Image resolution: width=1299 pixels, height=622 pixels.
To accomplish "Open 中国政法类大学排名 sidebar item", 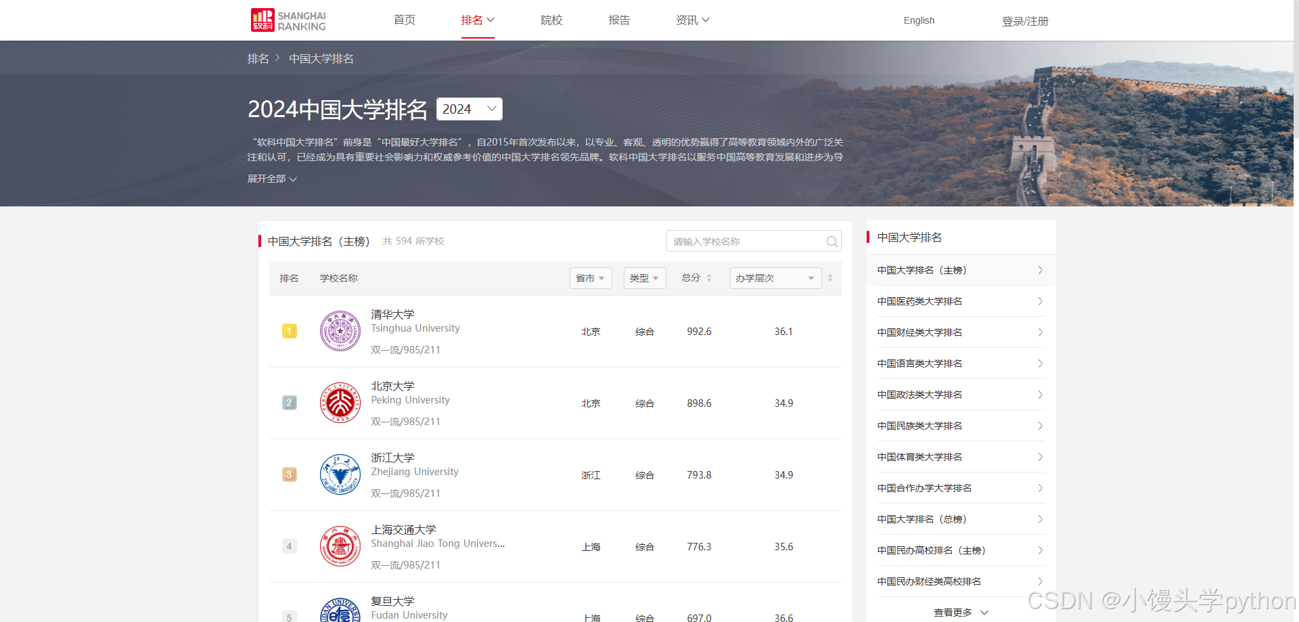I will pos(961,395).
